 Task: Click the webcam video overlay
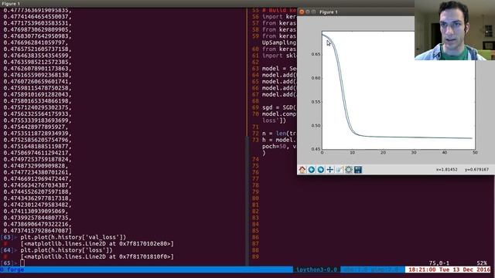point(455,30)
